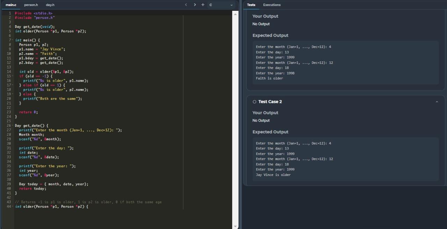Switch to the person.h header file
The width and height of the screenshot is (447, 229).
(31, 5)
